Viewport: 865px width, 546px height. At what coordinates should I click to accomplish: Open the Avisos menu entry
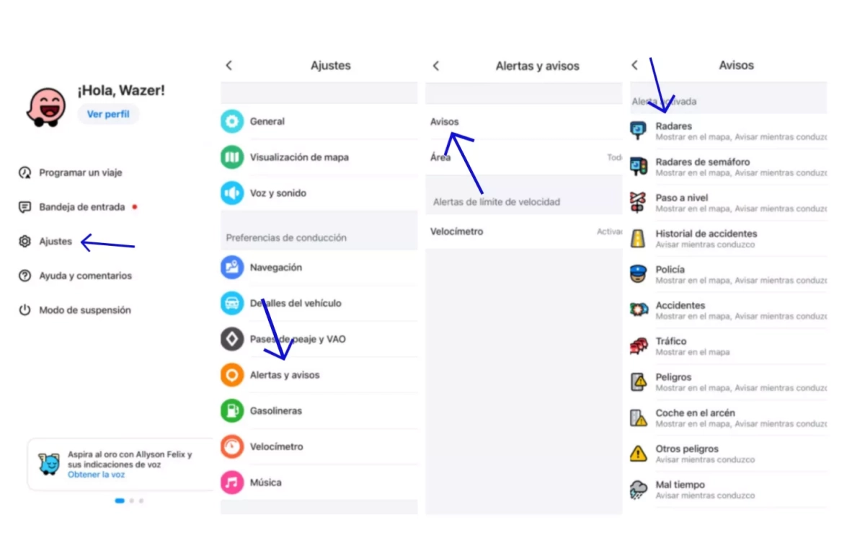[524, 122]
